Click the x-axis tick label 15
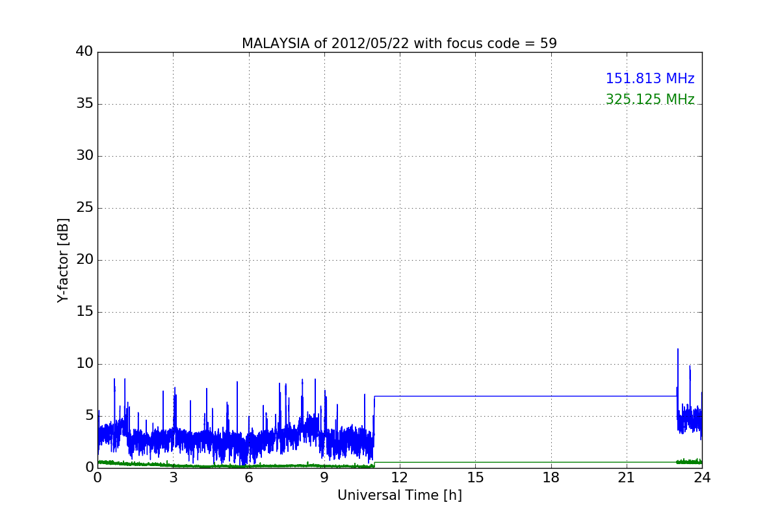Screen dimensions: 780x520 475,477
